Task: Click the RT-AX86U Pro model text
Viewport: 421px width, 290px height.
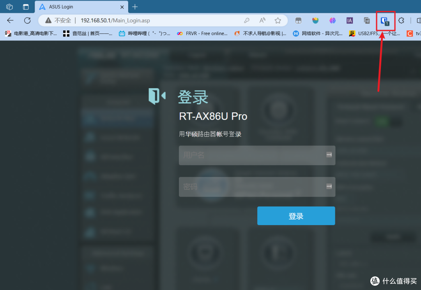Action: pyautogui.click(x=213, y=116)
